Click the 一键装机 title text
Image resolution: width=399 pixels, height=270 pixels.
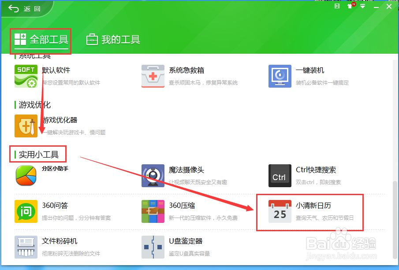coord(310,70)
